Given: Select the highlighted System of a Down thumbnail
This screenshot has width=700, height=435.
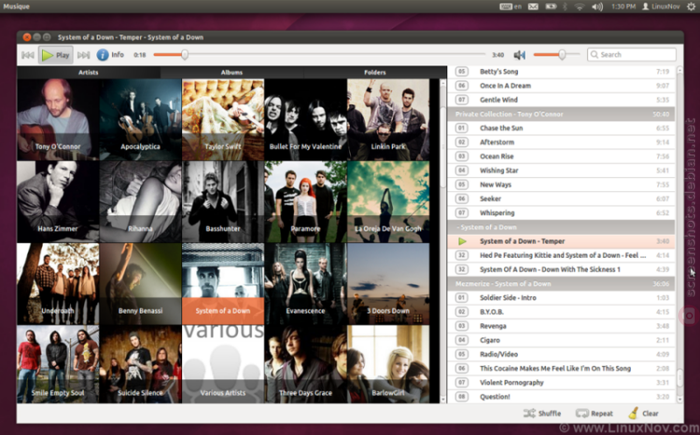Looking at the screenshot, I should 223,284.
